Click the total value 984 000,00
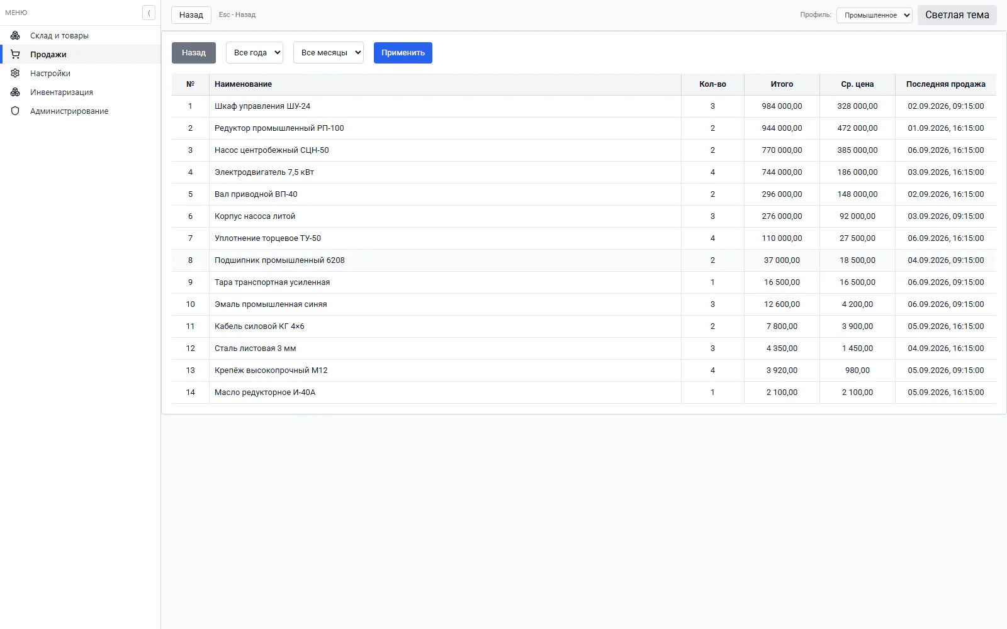This screenshot has width=1007, height=629. coord(782,106)
